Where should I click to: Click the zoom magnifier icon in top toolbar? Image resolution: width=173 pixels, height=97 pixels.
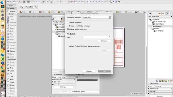tap(111, 2)
